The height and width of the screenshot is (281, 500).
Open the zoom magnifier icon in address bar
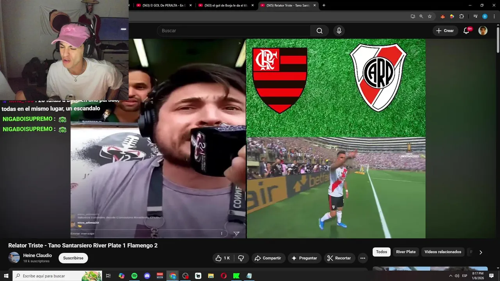pyautogui.click(x=421, y=16)
